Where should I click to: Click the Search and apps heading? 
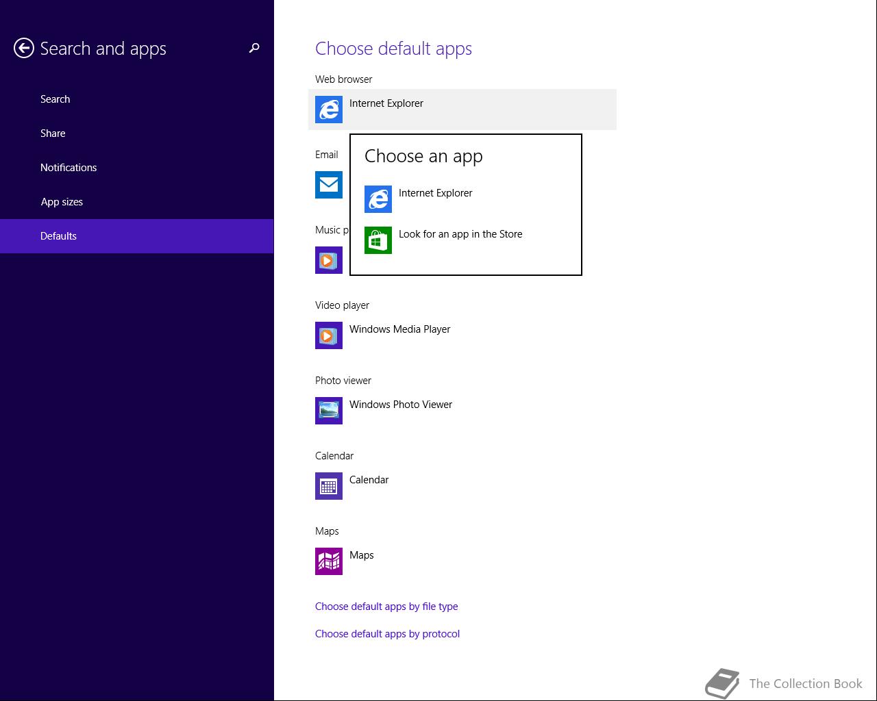(103, 49)
